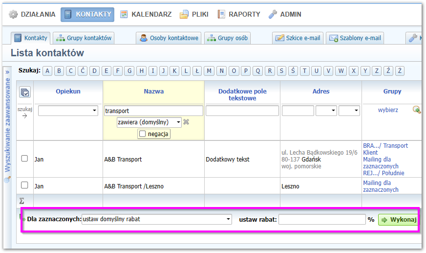Select the A&B Transport /Leszno row checkbox
The image size is (426, 253).
[x=24, y=185]
